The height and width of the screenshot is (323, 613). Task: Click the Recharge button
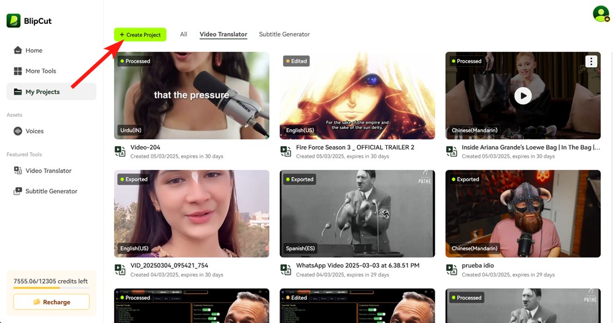click(x=51, y=302)
